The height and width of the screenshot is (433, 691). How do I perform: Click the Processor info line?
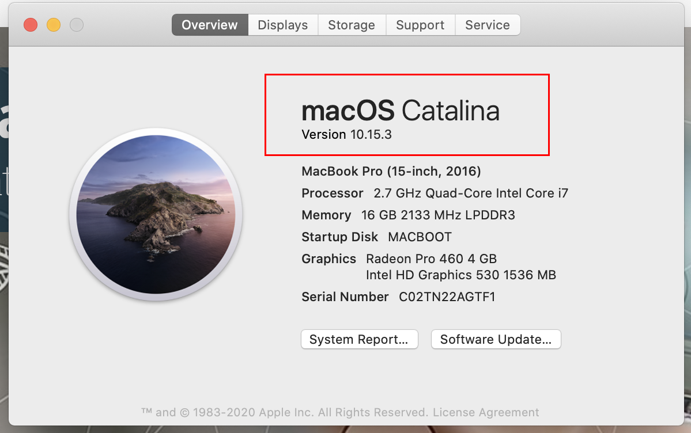click(435, 193)
